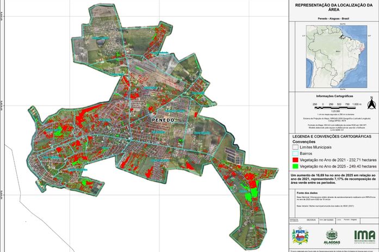Image resolution: width=379 pixels, height=252 pixels.
Task: Click the vegetation increase summary text
Action: [x=332, y=179]
